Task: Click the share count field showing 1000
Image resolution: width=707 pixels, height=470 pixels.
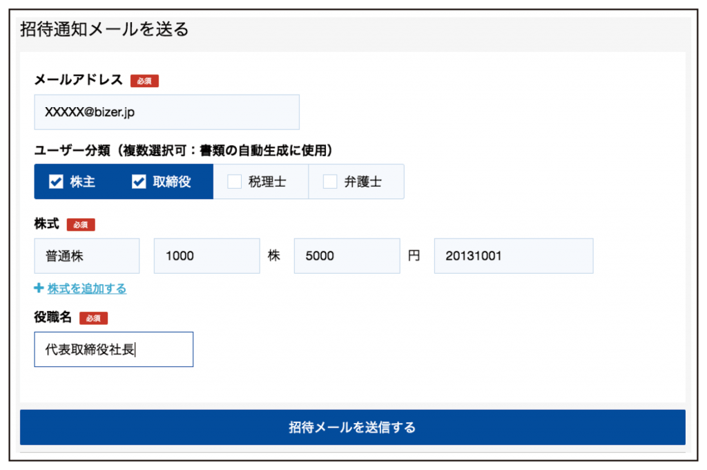Action: (x=207, y=256)
